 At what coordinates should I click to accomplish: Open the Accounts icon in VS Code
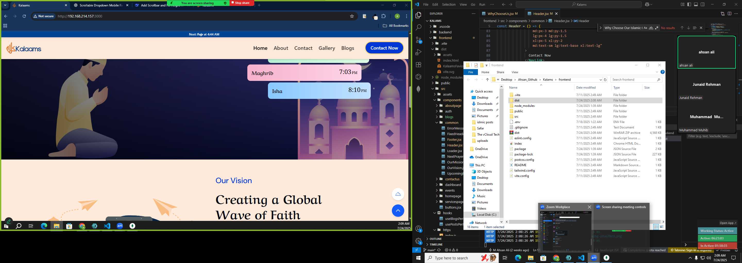pyautogui.click(x=418, y=229)
